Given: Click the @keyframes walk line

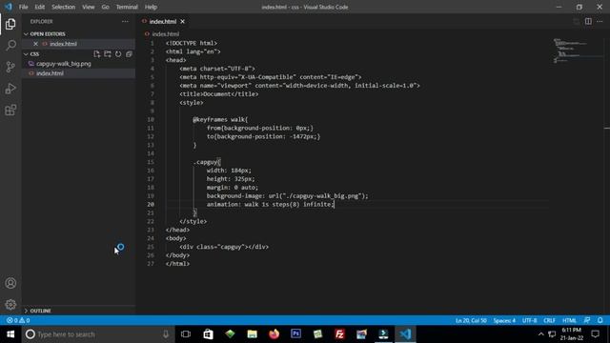Looking at the screenshot, I should click(220, 119).
